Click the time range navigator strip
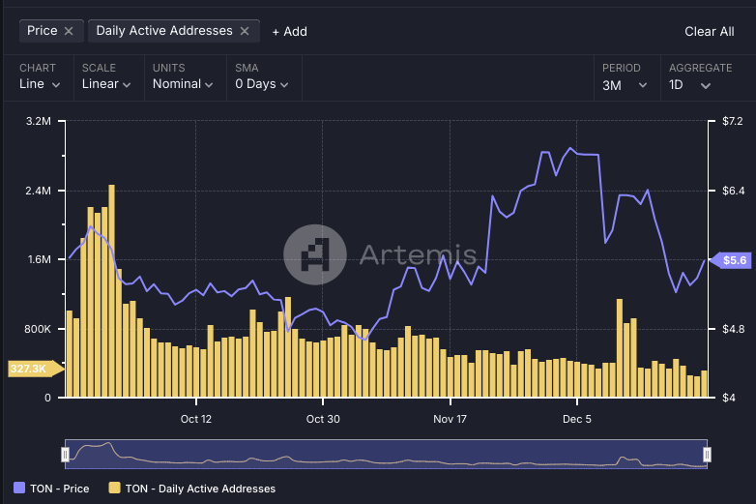 [x=387, y=455]
